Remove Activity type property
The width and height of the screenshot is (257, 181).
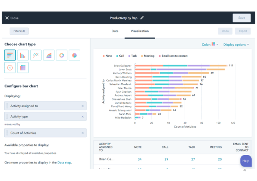pyautogui.click(x=82, y=117)
